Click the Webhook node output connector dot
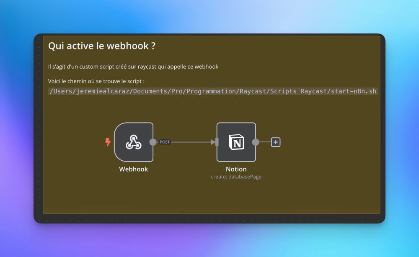Viewport: 419px width, 257px height. coord(153,142)
